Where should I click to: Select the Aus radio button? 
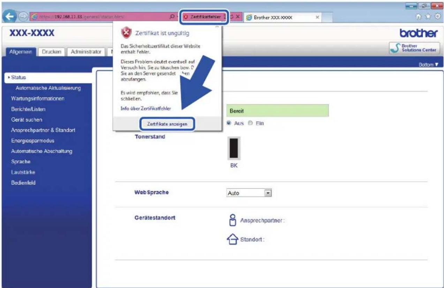click(229, 123)
